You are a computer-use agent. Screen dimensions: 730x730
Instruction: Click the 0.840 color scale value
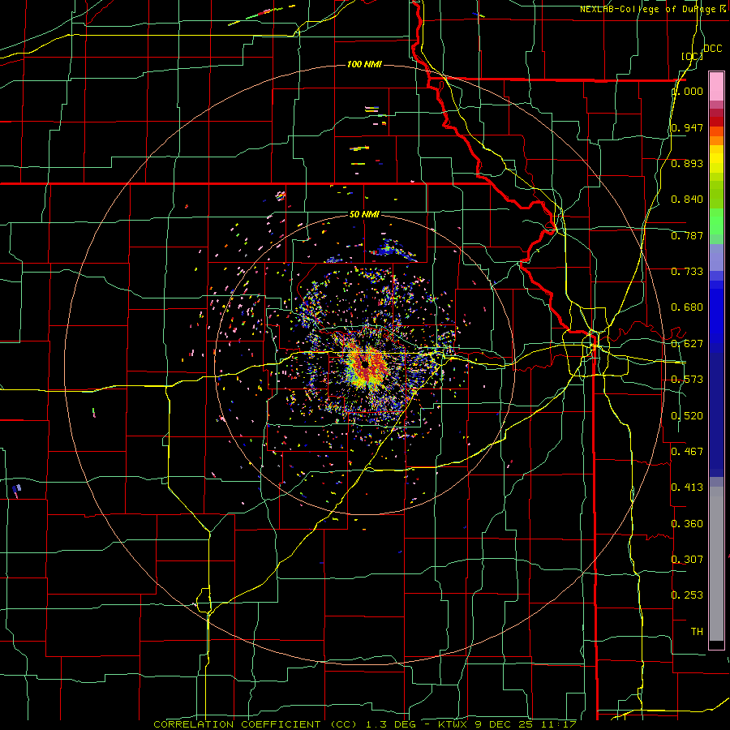point(687,200)
